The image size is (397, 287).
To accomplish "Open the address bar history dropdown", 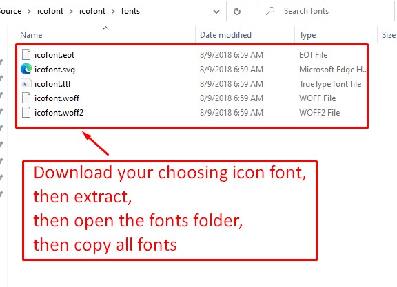I will (216, 12).
